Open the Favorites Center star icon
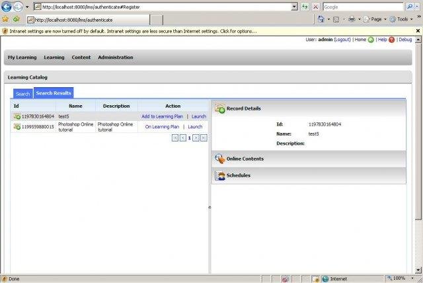This screenshot has width=423, height=283. [5, 19]
